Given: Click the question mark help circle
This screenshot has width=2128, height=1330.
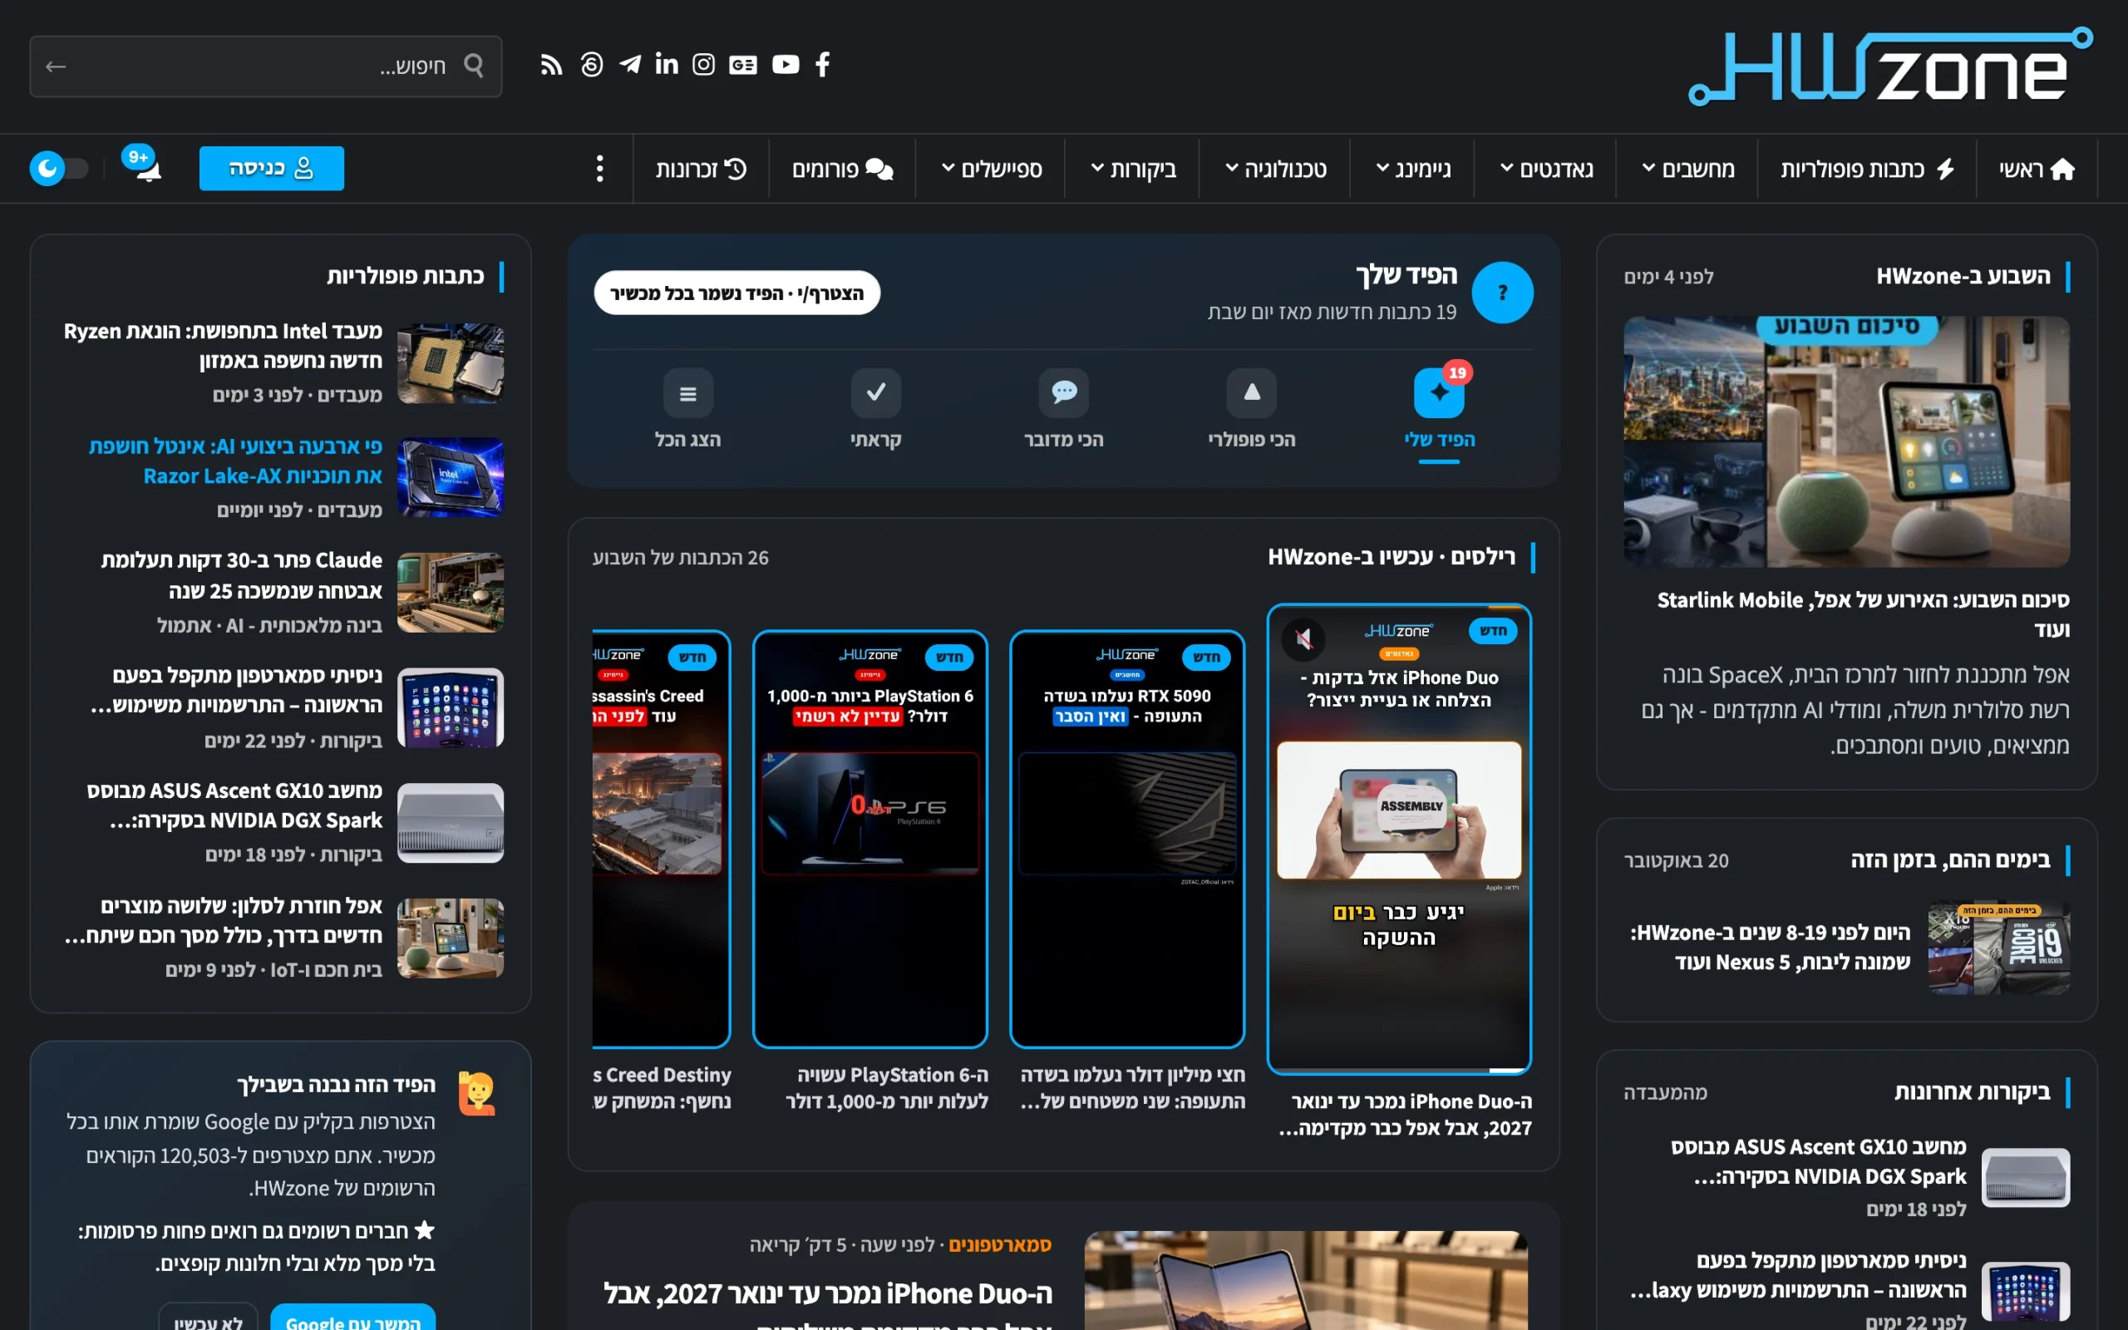Looking at the screenshot, I should 1502,292.
